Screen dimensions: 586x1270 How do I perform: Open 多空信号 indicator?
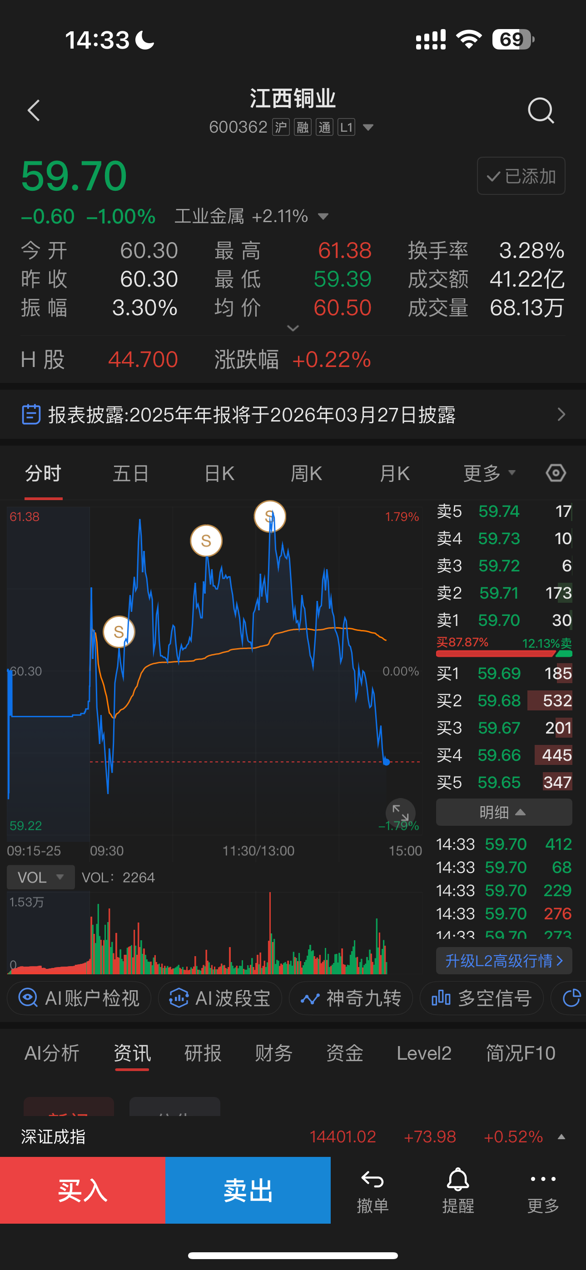click(x=482, y=998)
